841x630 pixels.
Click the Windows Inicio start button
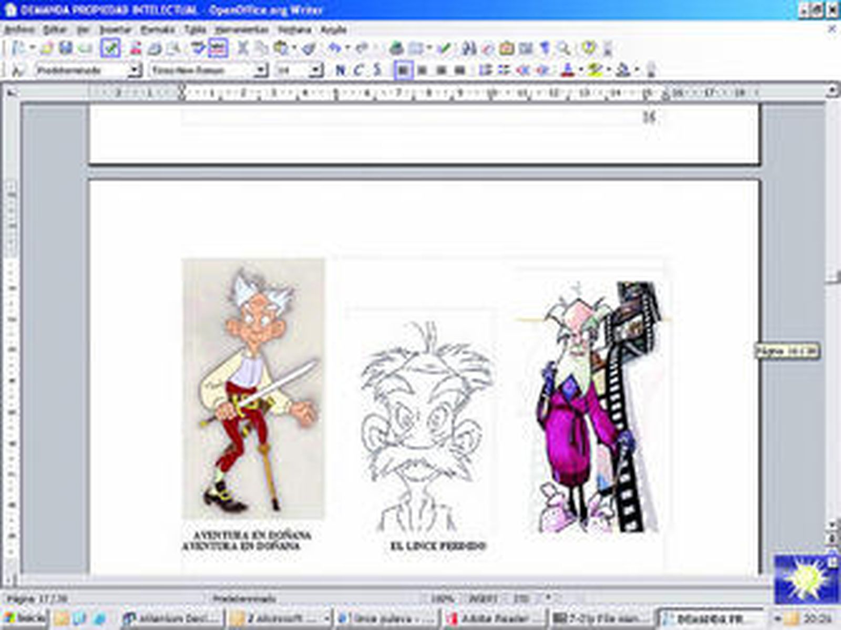[x=24, y=618]
